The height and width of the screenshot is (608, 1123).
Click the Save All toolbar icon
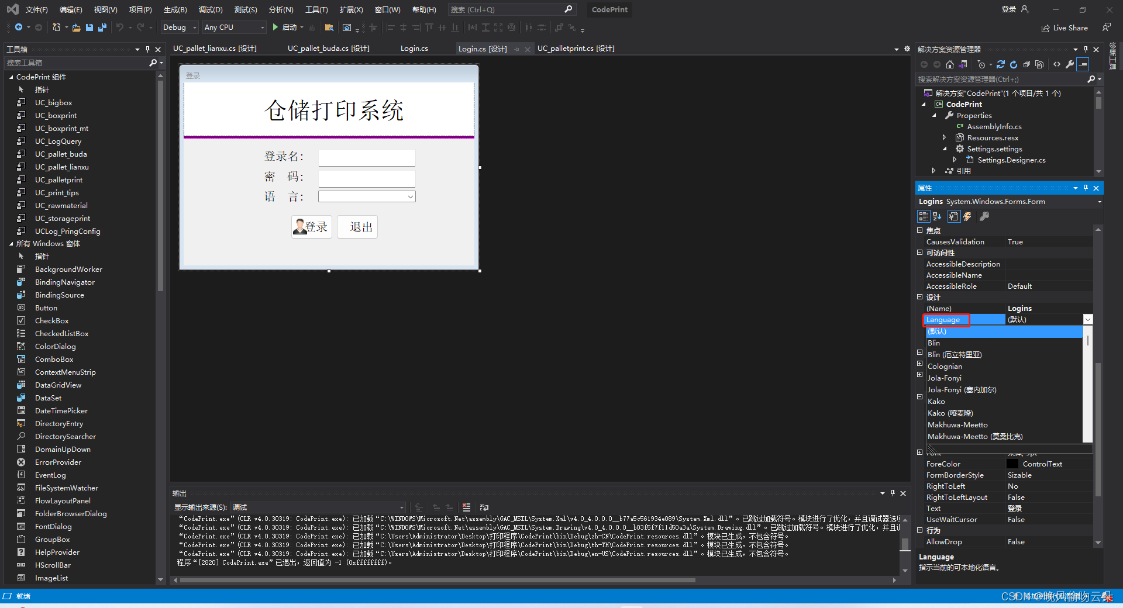102,27
